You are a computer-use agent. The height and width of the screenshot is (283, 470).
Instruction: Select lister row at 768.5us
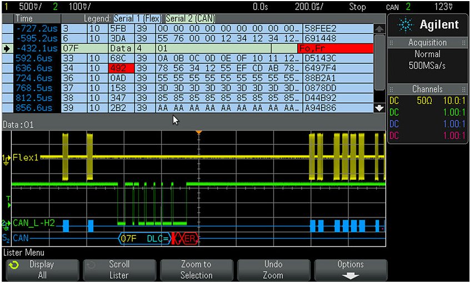pos(188,88)
